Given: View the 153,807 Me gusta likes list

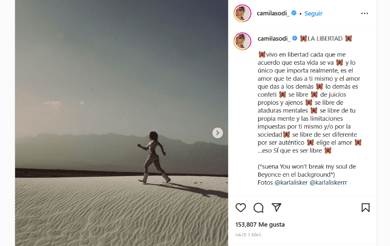Looking at the screenshot, I should pos(260,225).
